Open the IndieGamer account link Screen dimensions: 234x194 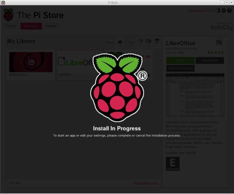tap(201, 10)
